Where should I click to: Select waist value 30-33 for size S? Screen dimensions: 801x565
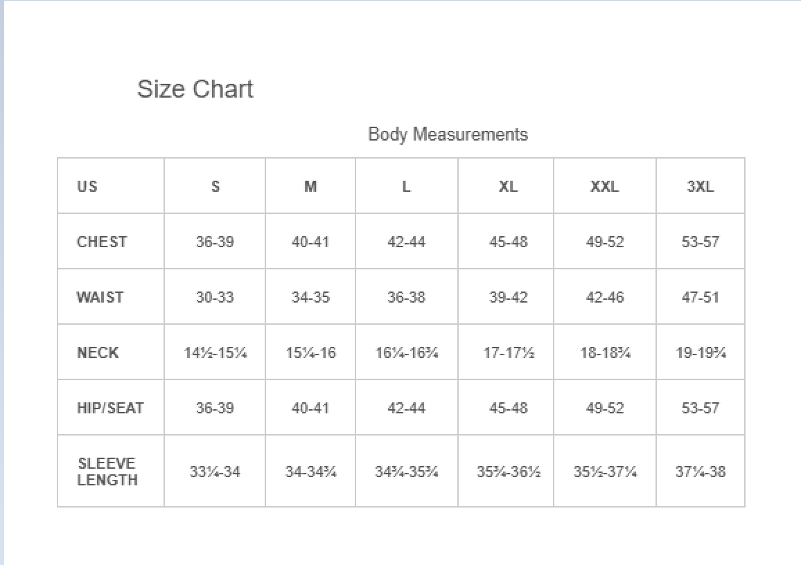[215, 297]
